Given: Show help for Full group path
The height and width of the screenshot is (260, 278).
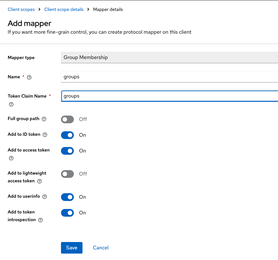Looking at the screenshot, I should (x=44, y=119).
